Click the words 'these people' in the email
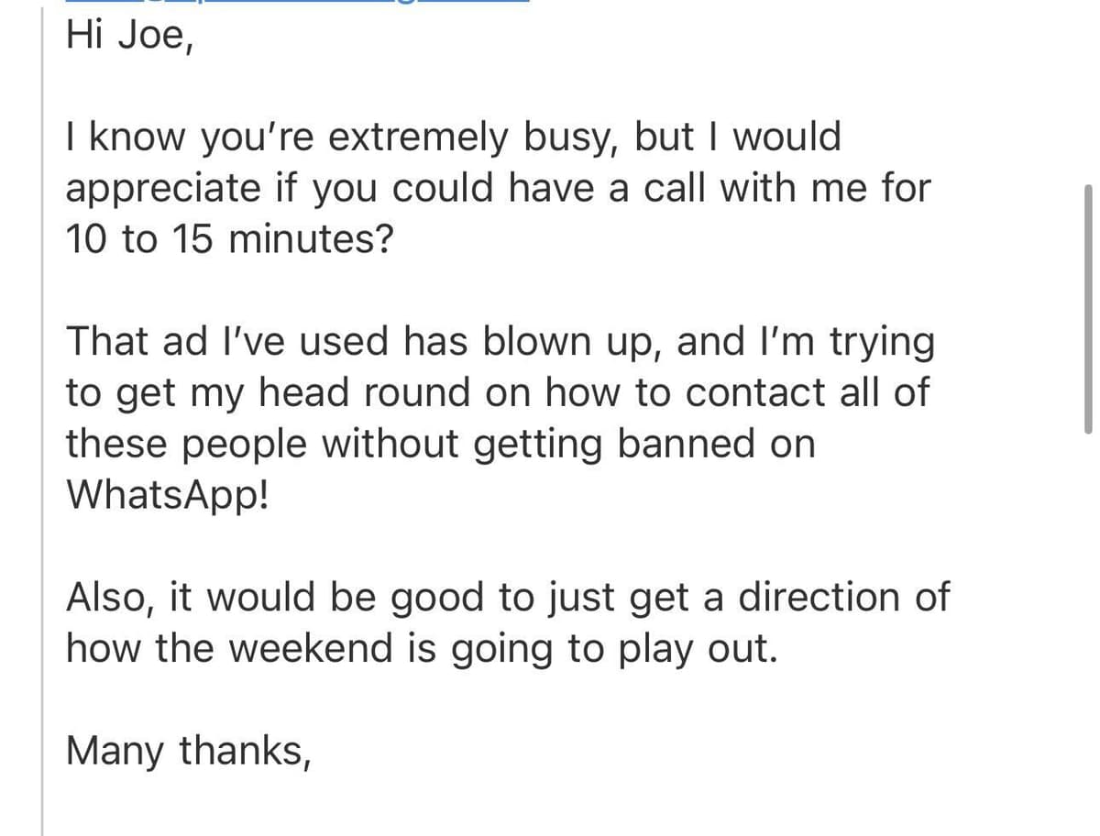 pyautogui.click(x=186, y=444)
